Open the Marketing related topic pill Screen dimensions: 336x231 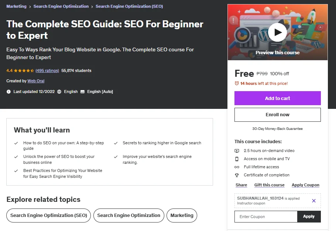(x=182, y=216)
